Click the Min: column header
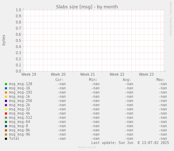The width and height of the screenshot is (174, 151). [93, 80]
